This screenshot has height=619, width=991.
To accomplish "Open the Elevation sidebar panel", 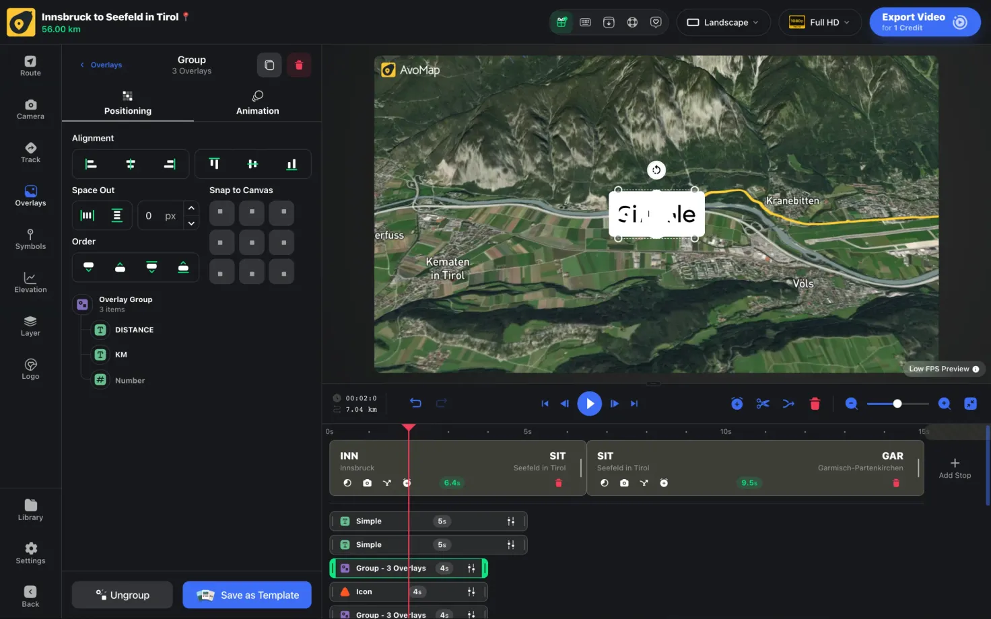I will pos(30,283).
